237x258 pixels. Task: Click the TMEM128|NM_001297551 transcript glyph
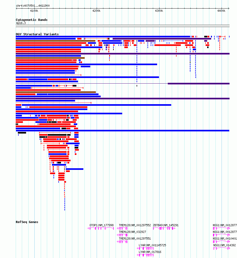tap(122, 242)
